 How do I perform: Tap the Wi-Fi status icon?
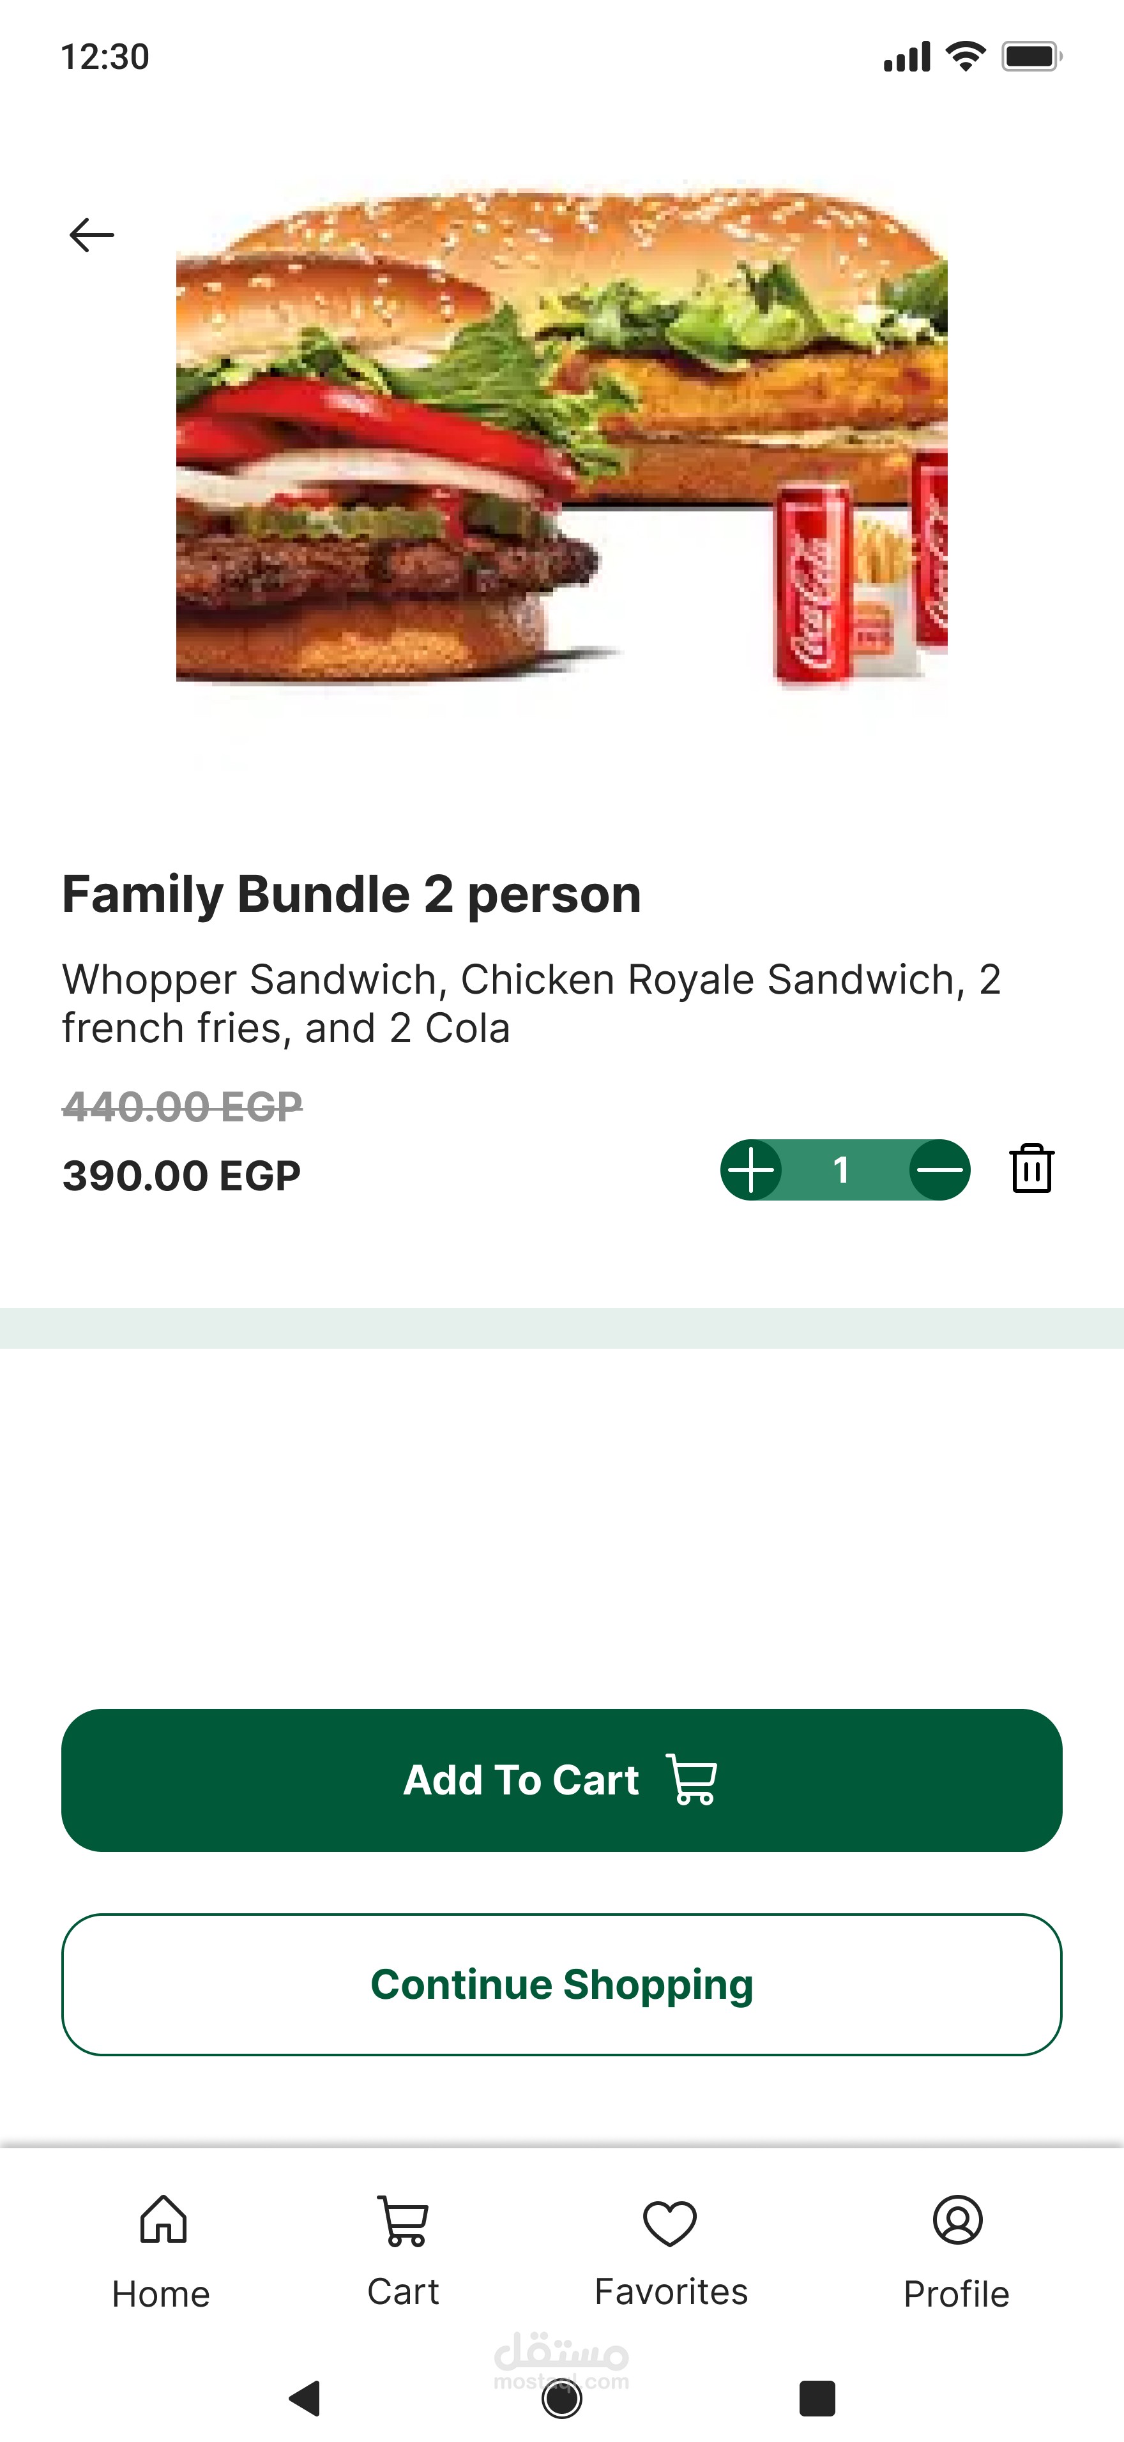tap(966, 57)
